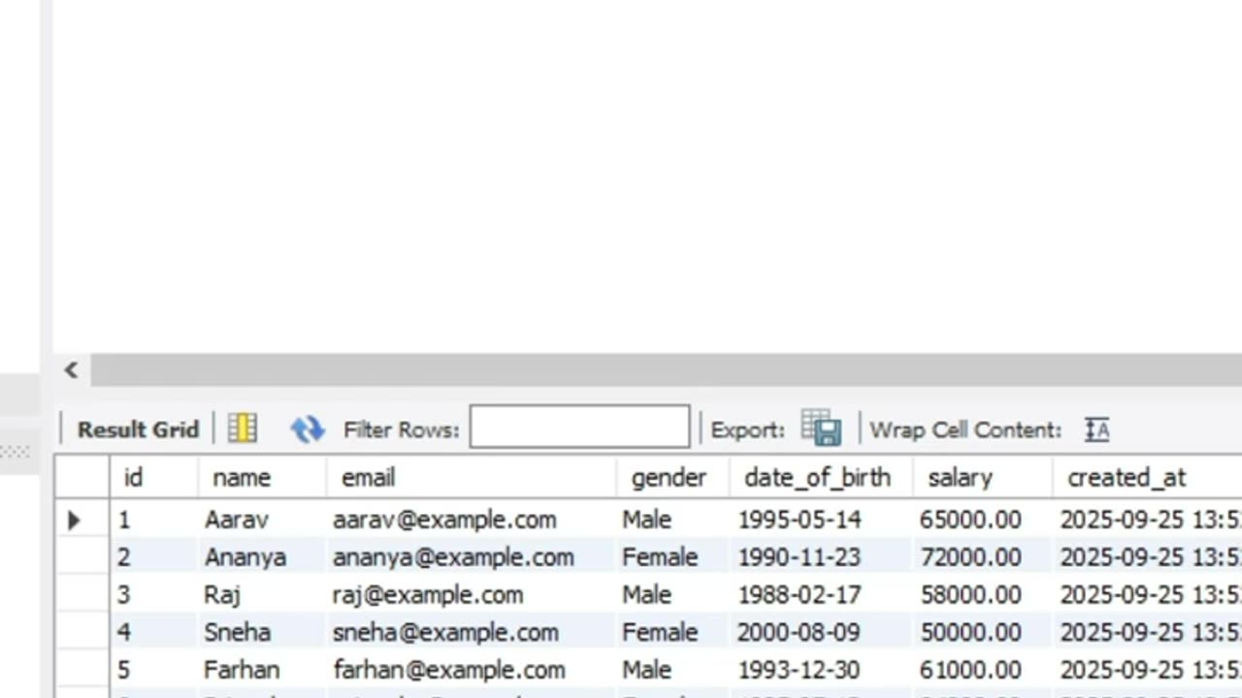
Task: Click the Filter Rows input box
Action: 579,427
